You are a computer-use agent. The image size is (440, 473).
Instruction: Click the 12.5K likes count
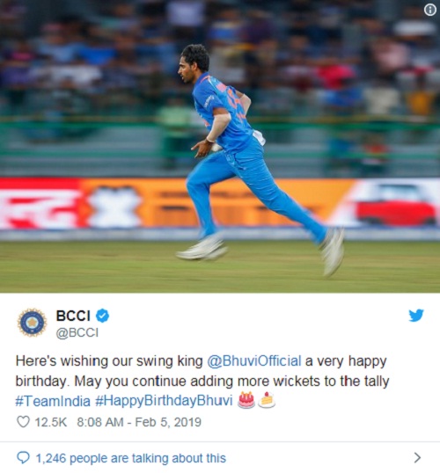[51, 422]
